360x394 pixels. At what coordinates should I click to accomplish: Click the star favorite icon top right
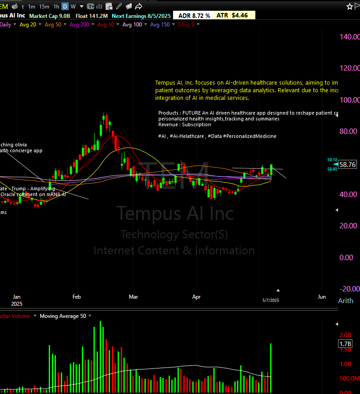(x=349, y=6)
